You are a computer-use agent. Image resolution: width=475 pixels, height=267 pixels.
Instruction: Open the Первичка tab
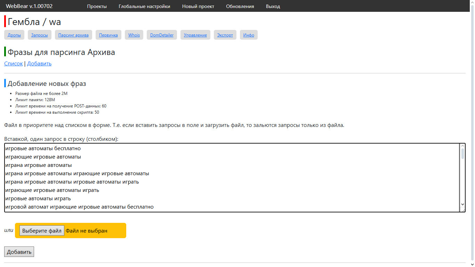tap(108, 35)
